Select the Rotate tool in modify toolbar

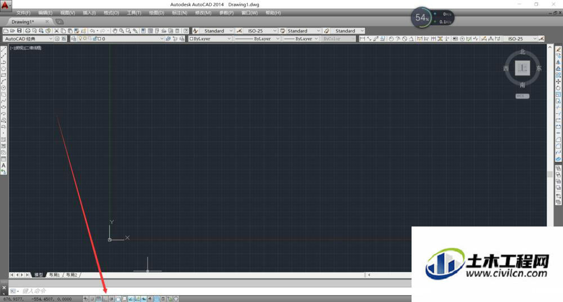[558, 88]
